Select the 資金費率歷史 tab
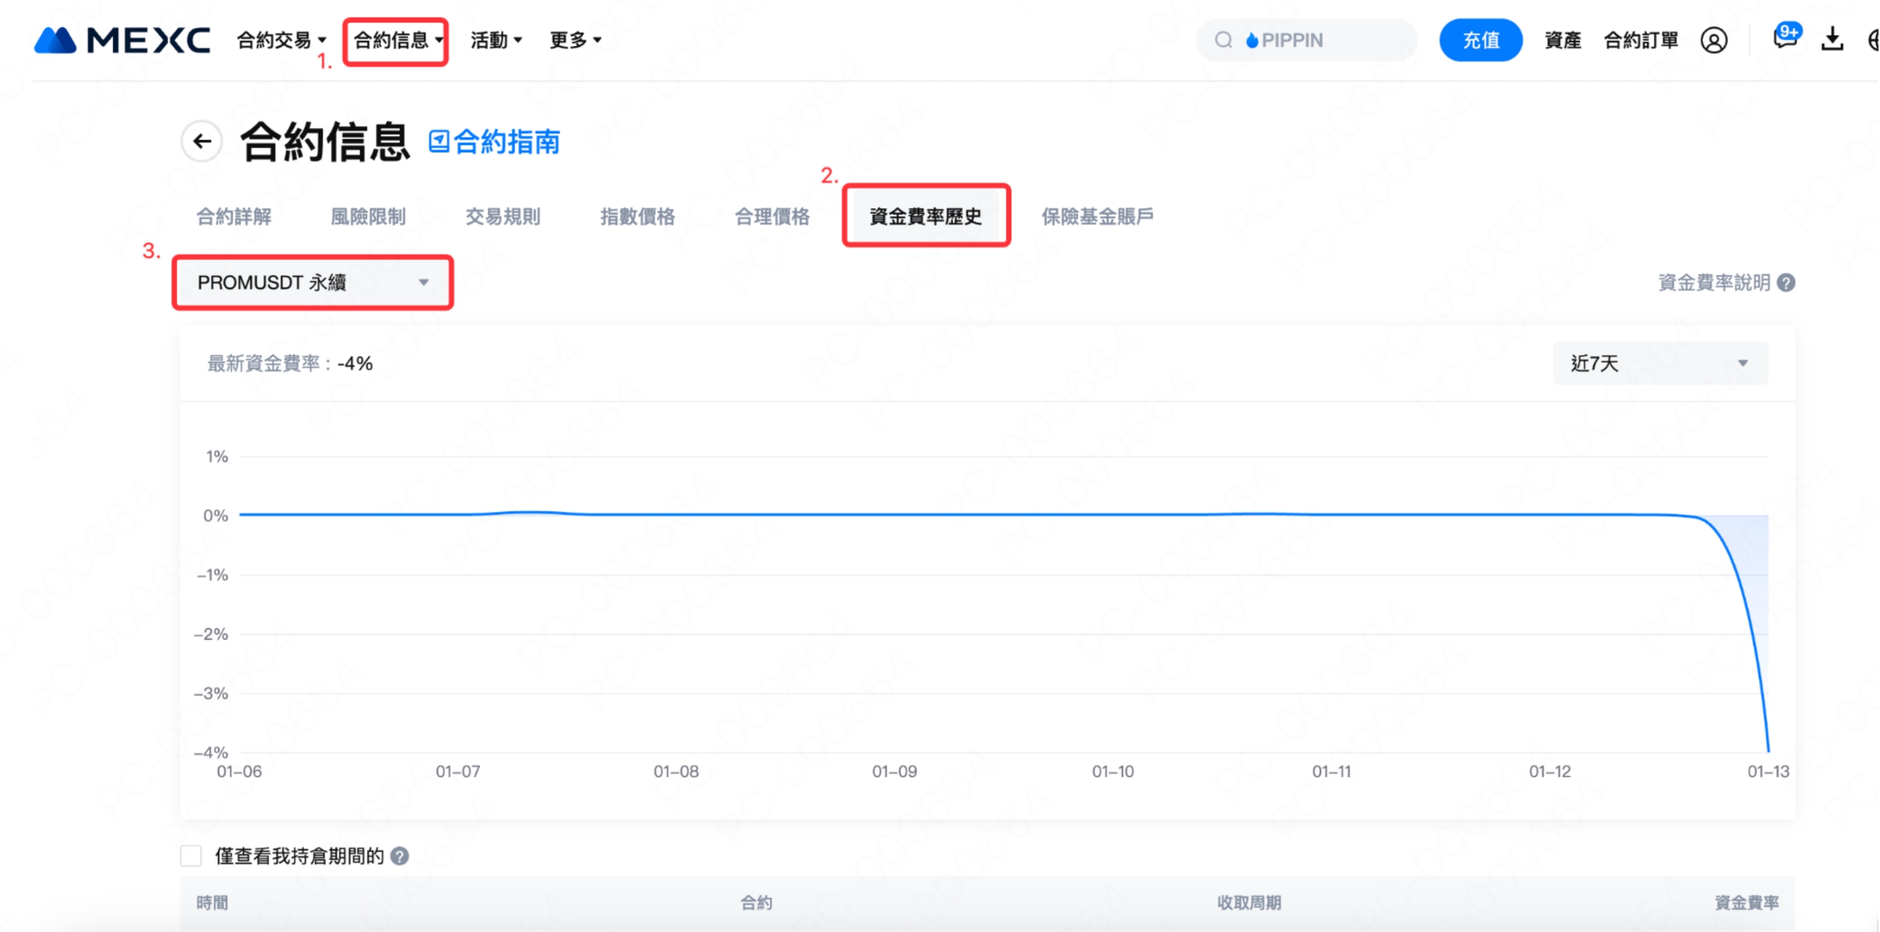Viewport: 1880px width, 932px height. point(926,216)
